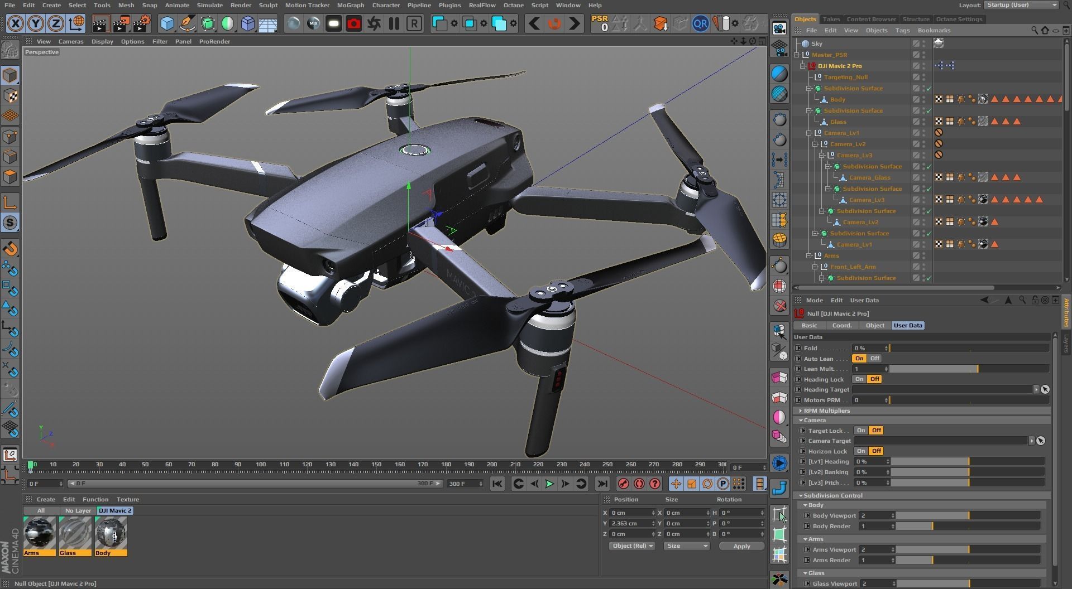Add a Floor object from the toolbar
Image resolution: width=1072 pixels, height=589 pixels.
[268, 23]
